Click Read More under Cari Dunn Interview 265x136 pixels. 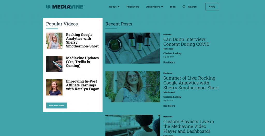[169, 62]
